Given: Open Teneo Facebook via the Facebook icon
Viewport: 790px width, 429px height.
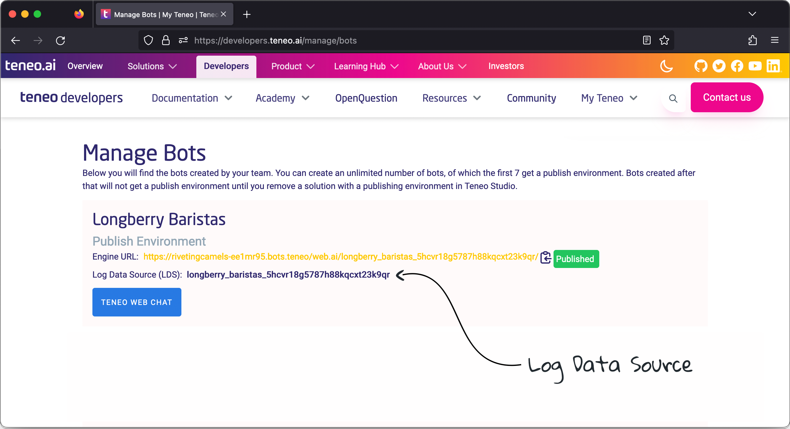Looking at the screenshot, I should (x=737, y=66).
